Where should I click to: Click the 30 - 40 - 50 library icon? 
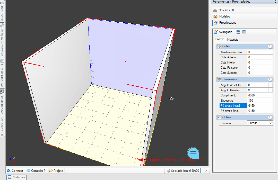(215, 10)
